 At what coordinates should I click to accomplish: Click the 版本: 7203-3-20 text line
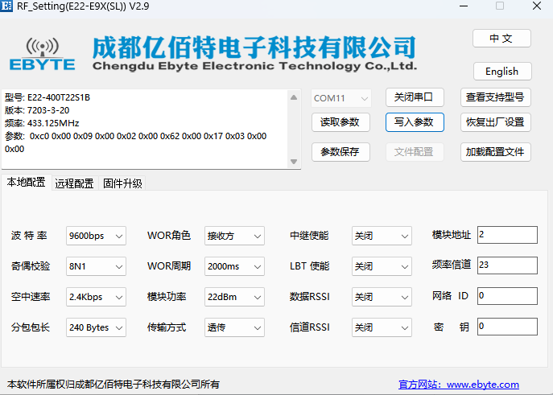tap(37, 110)
